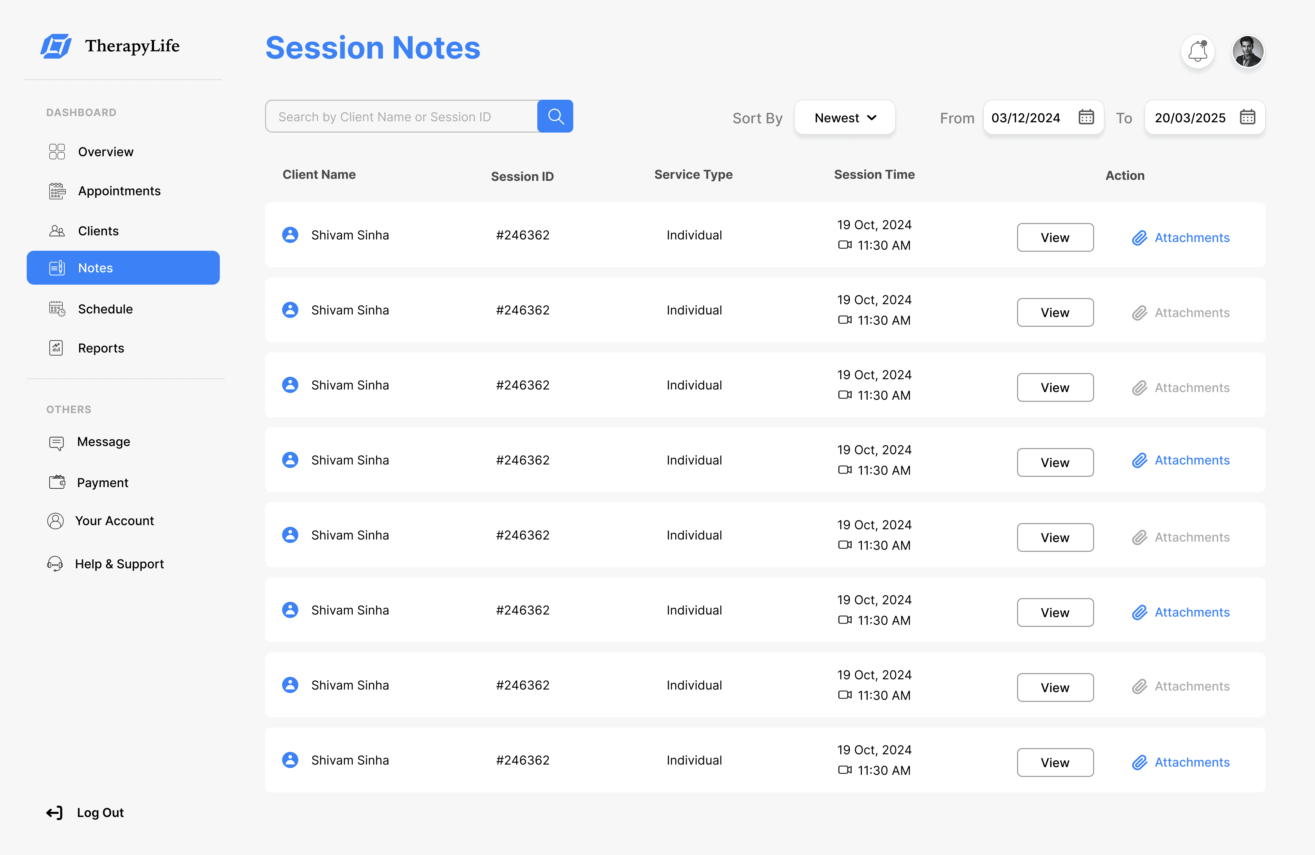Click the Service Type column header

(693, 175)
